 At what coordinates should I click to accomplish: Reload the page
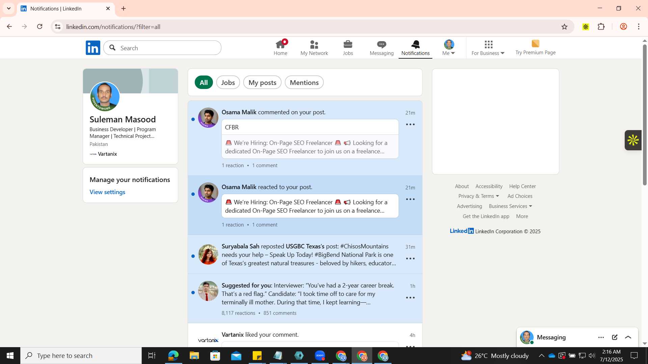pos(39,27)
